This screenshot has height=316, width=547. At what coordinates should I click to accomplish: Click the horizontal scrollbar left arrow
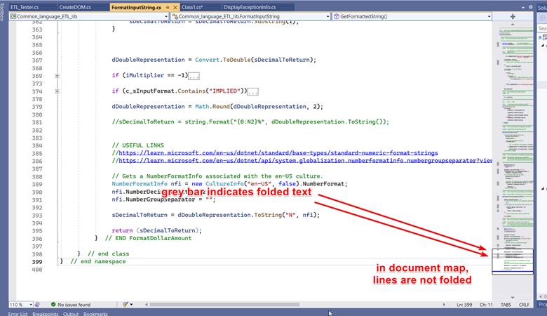coord(146,305)
